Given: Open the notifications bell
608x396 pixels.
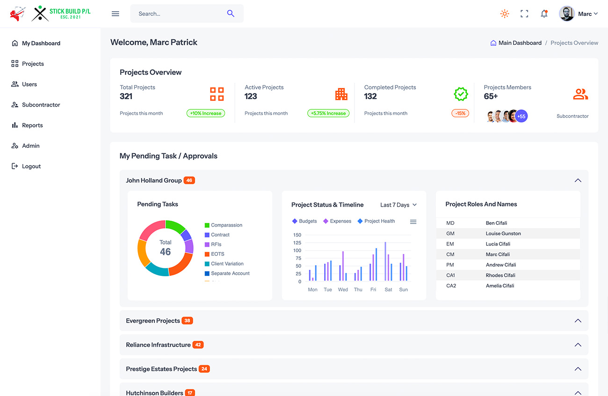Looking at the screenshot, I should 544,14.
